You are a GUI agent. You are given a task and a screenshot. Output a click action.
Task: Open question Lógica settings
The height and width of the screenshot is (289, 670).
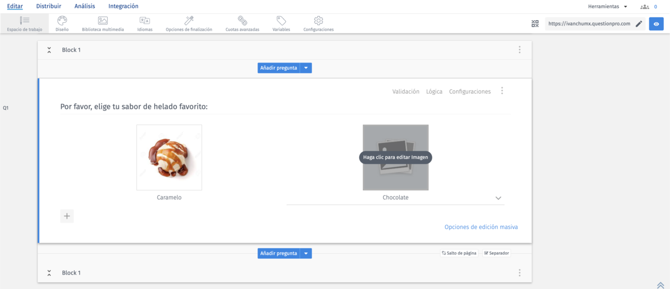(x=434, y=91)
